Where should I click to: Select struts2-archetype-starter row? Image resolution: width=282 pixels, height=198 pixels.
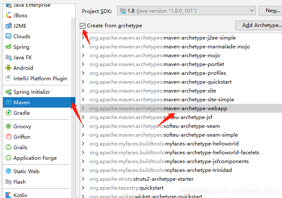click(181, 179)
